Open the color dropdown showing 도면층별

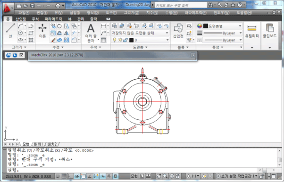(222, 26)
